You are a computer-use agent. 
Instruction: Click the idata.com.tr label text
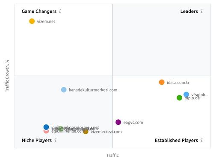[178, 83]
